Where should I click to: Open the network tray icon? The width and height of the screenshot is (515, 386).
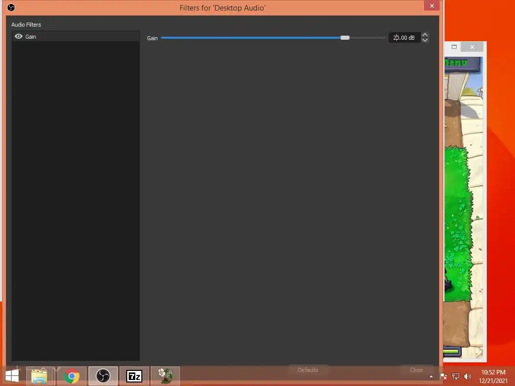point(456,376)
